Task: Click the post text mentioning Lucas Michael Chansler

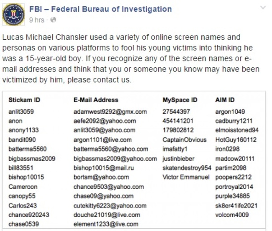Action: coord(131,59)
